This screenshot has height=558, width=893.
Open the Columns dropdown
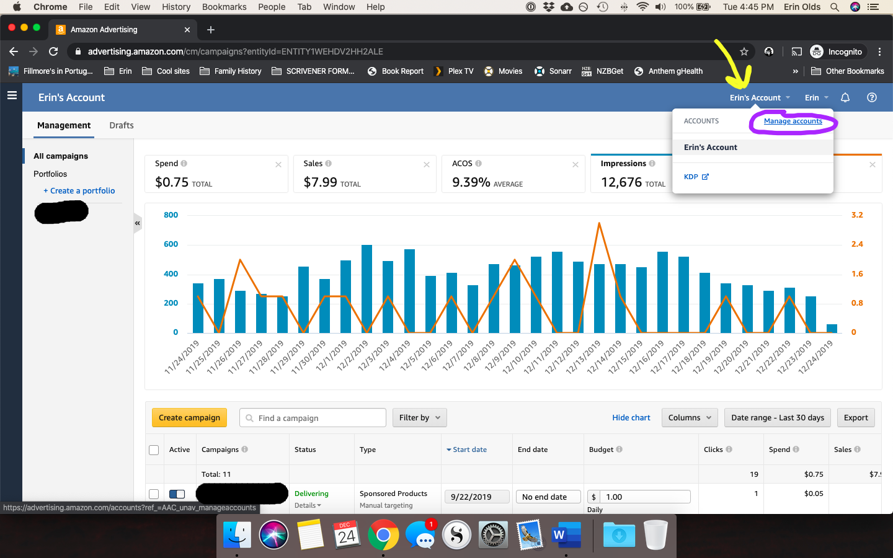pos(690,417)
